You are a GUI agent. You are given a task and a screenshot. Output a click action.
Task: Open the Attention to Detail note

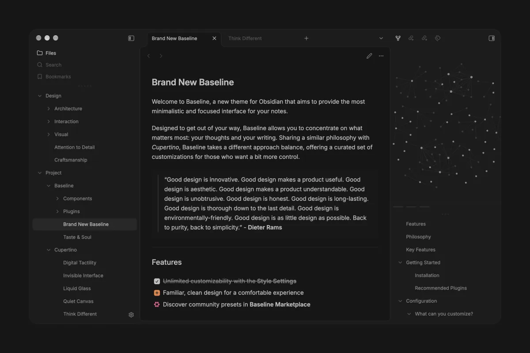click(x=75, y=147)
